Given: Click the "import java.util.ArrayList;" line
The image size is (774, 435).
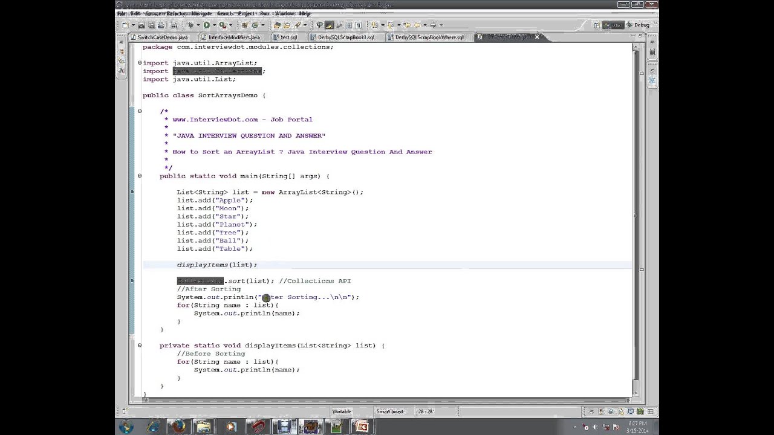Looking at the screenshot, I should 200,63.
